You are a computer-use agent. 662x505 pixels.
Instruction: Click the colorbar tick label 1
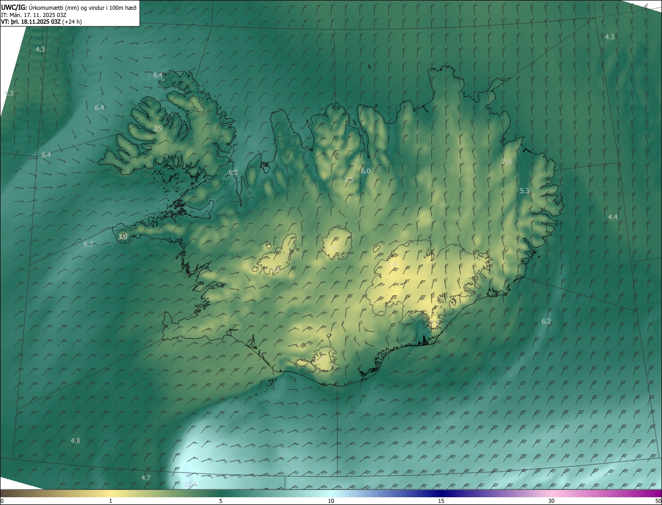[111, 501]
